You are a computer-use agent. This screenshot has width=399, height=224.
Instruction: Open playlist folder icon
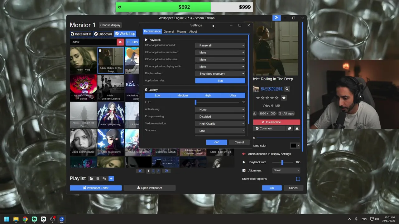[91, 179]
